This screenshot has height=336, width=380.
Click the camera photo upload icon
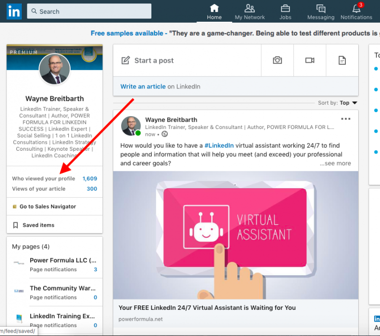coord(277,60)
